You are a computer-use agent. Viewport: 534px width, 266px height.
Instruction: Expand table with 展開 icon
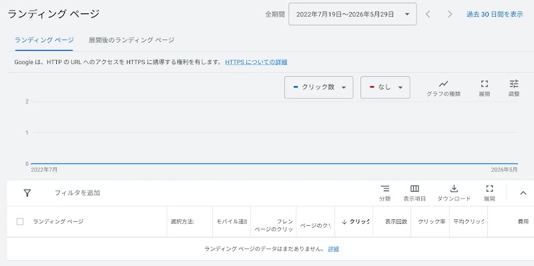[489, 193]
